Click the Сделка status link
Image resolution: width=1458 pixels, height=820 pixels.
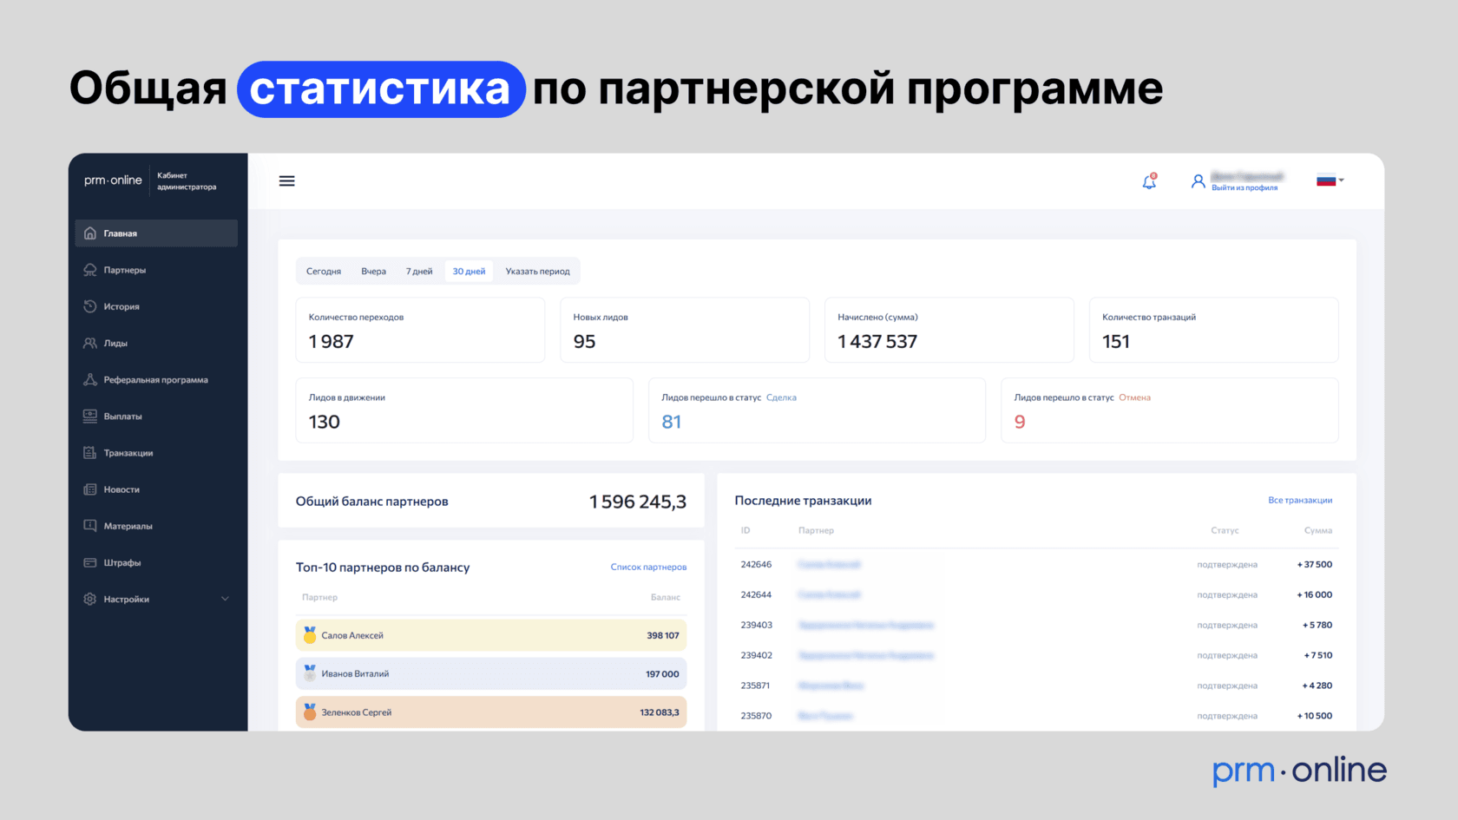pos(781,398)
